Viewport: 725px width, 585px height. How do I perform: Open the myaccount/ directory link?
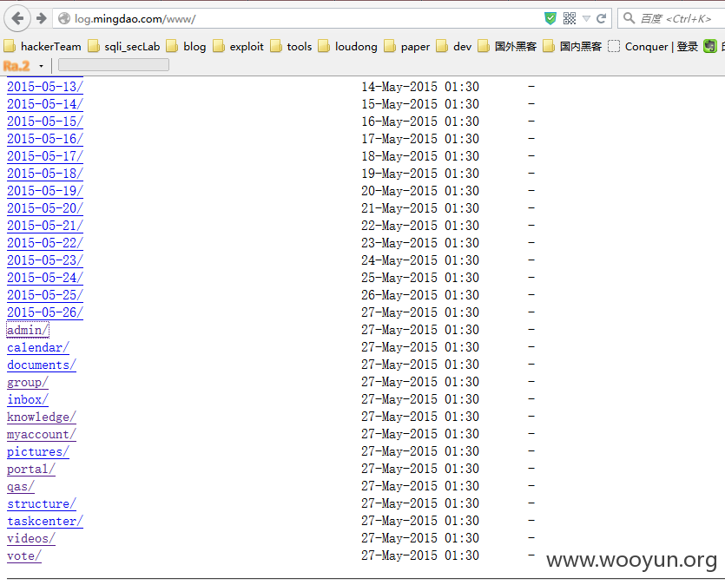pos(42,434)
